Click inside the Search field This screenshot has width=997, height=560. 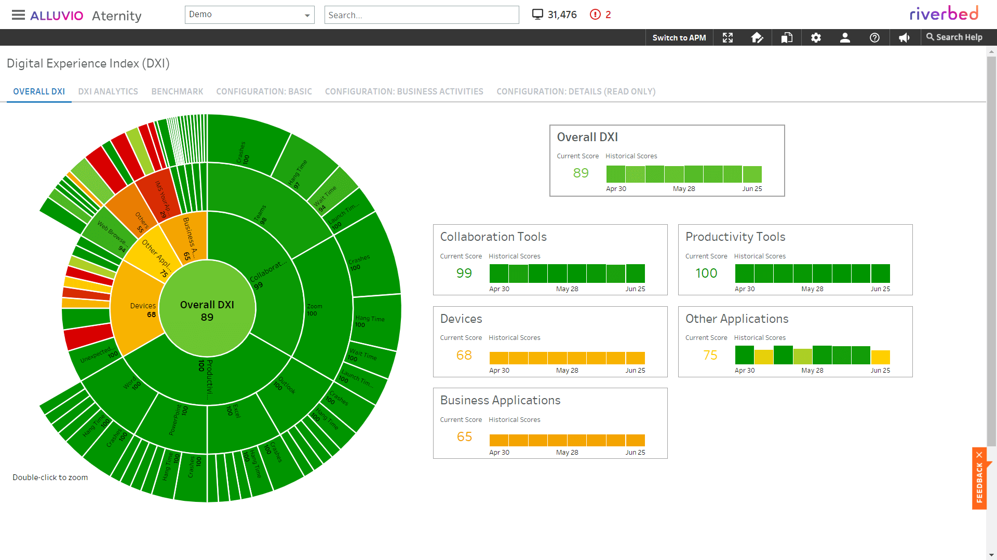pos(422,15)
